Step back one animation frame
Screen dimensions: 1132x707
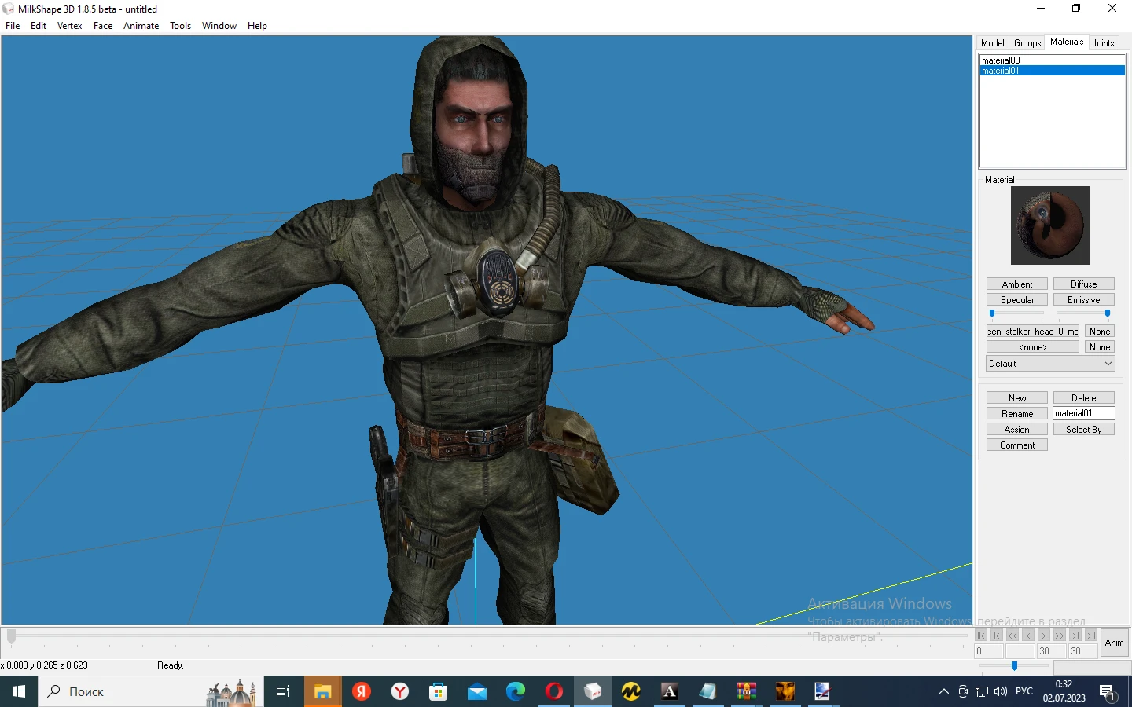click(x=1028, y=636)
